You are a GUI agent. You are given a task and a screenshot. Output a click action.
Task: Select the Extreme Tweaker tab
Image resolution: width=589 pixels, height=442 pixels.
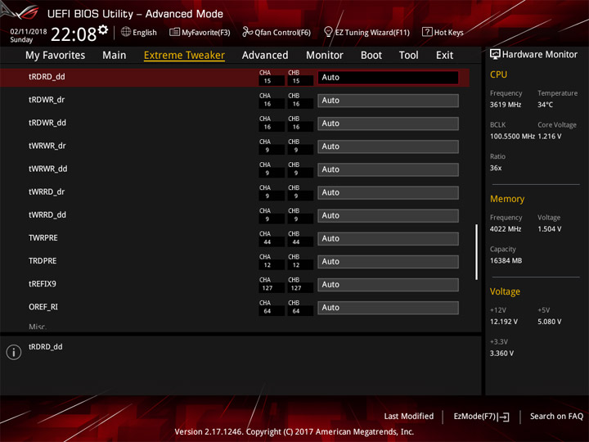[184, 56]
